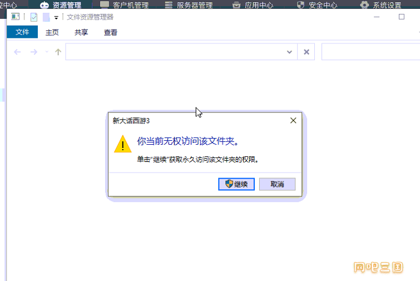The height and width of the screenshot is (281, 420).
Task: Switch to the 查看 ribbon tab
Action: 111,32
